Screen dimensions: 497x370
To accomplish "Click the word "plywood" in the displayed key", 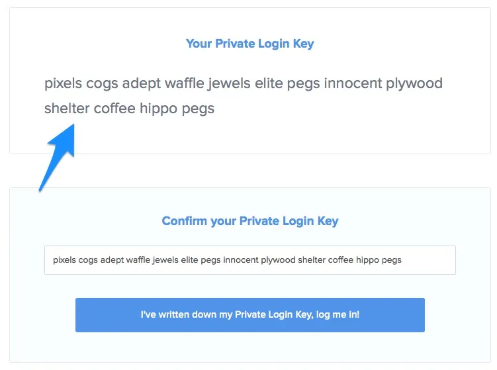I will [x=415, y=83].
